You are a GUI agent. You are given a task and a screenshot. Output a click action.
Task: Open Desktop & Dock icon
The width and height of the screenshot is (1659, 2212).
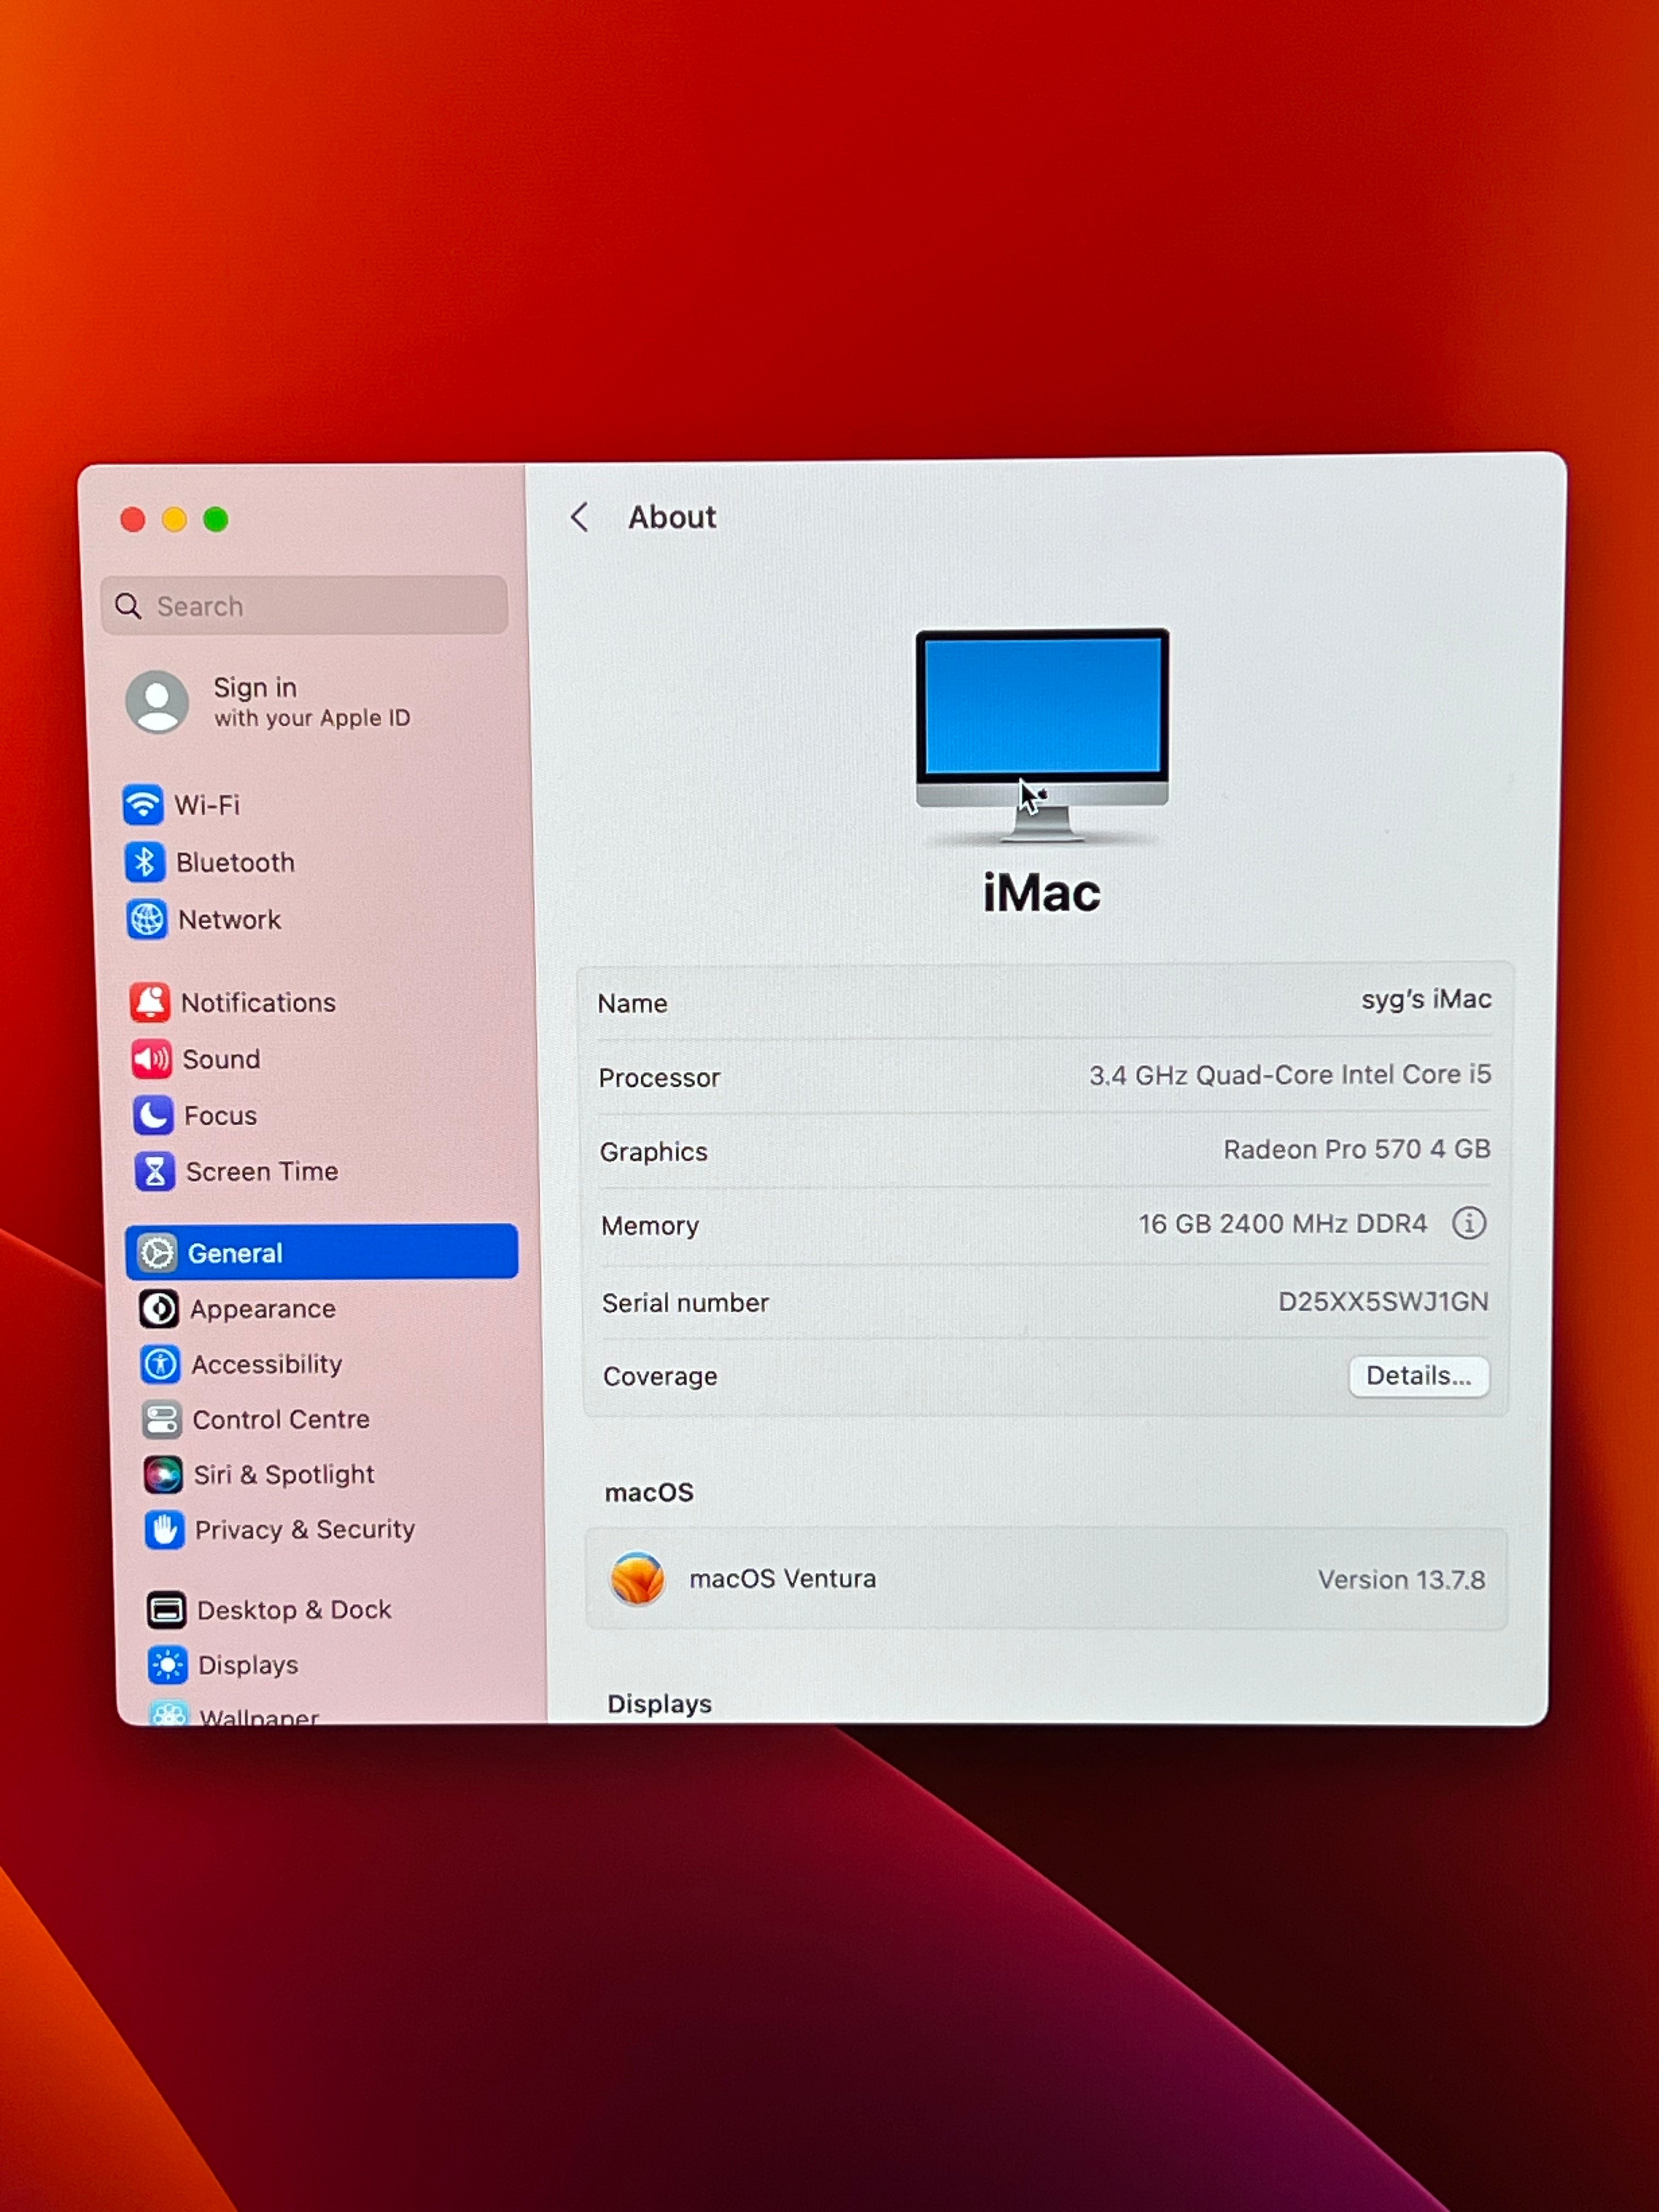point(166,1609)
